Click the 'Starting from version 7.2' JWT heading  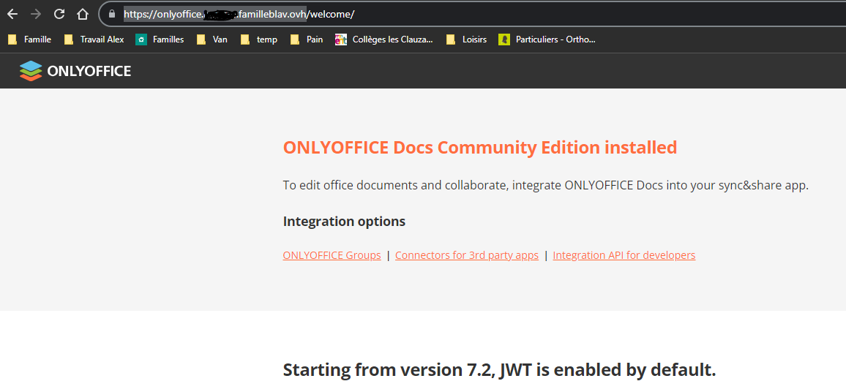click(x=500, y=370)
